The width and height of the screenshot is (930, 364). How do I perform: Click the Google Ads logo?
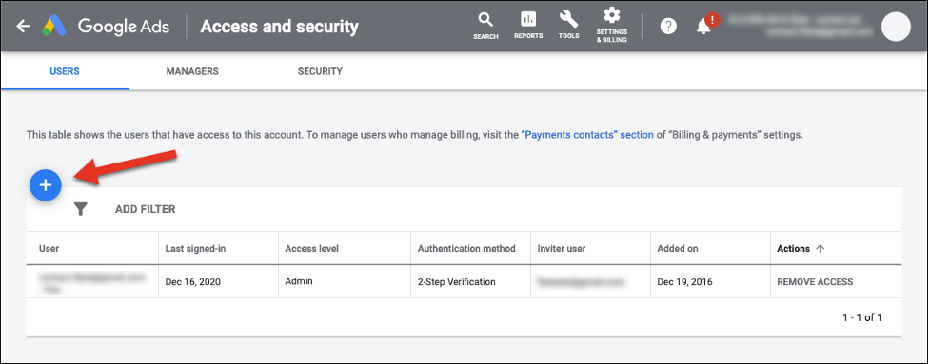tap(107, 27)
